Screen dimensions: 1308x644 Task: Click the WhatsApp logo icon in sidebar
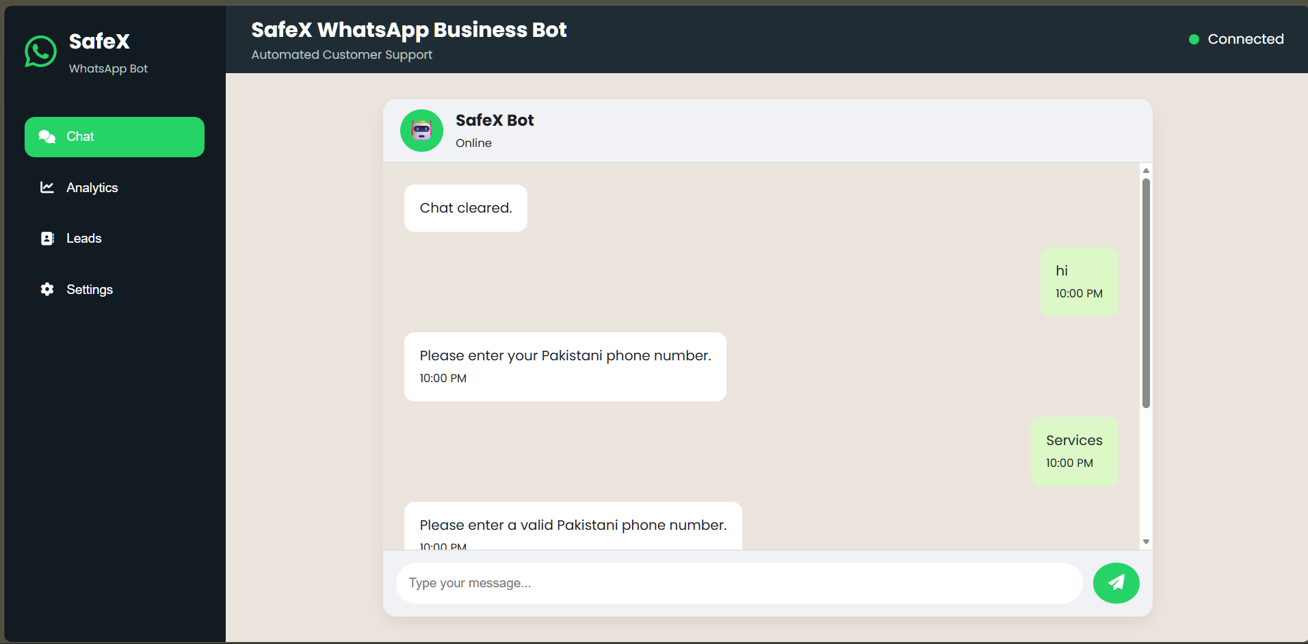pyautogui.click(x=40, y=51)
